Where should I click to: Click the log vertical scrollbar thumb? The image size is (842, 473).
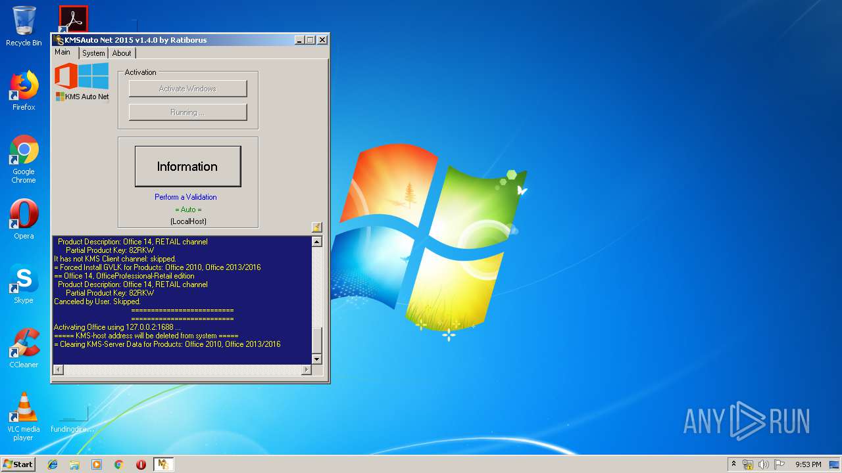coord(316,340)
